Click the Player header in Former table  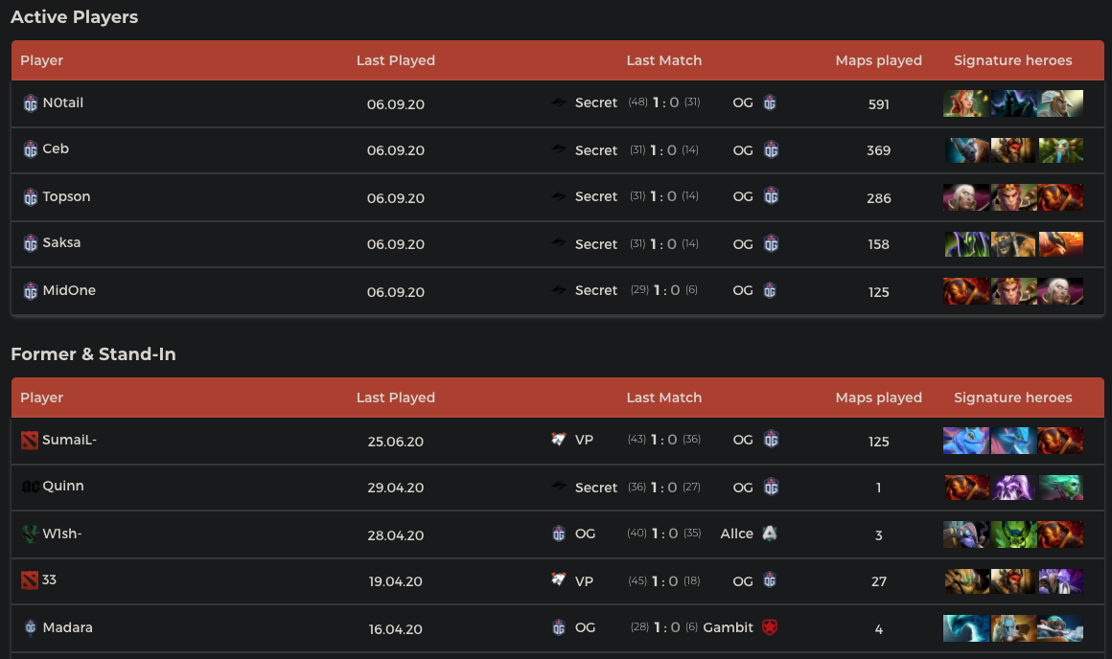pyautogui.click(x=42, y=398)
